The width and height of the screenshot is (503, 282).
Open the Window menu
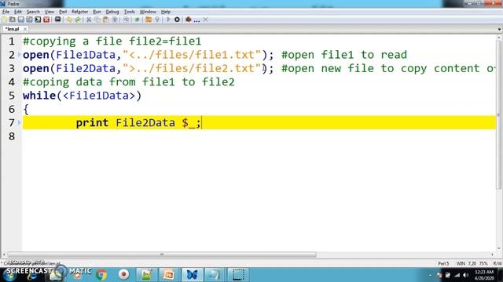148,12
